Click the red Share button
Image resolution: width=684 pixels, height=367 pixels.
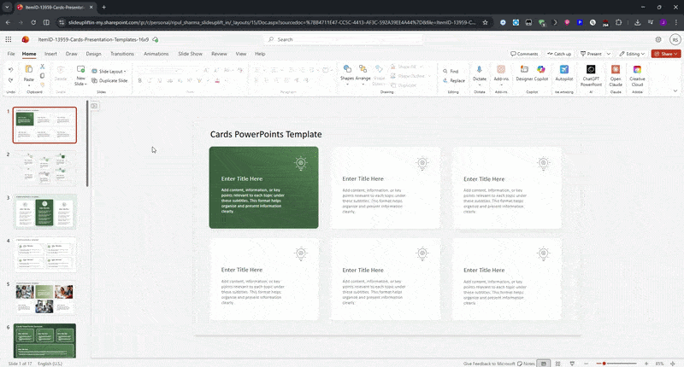666,54
